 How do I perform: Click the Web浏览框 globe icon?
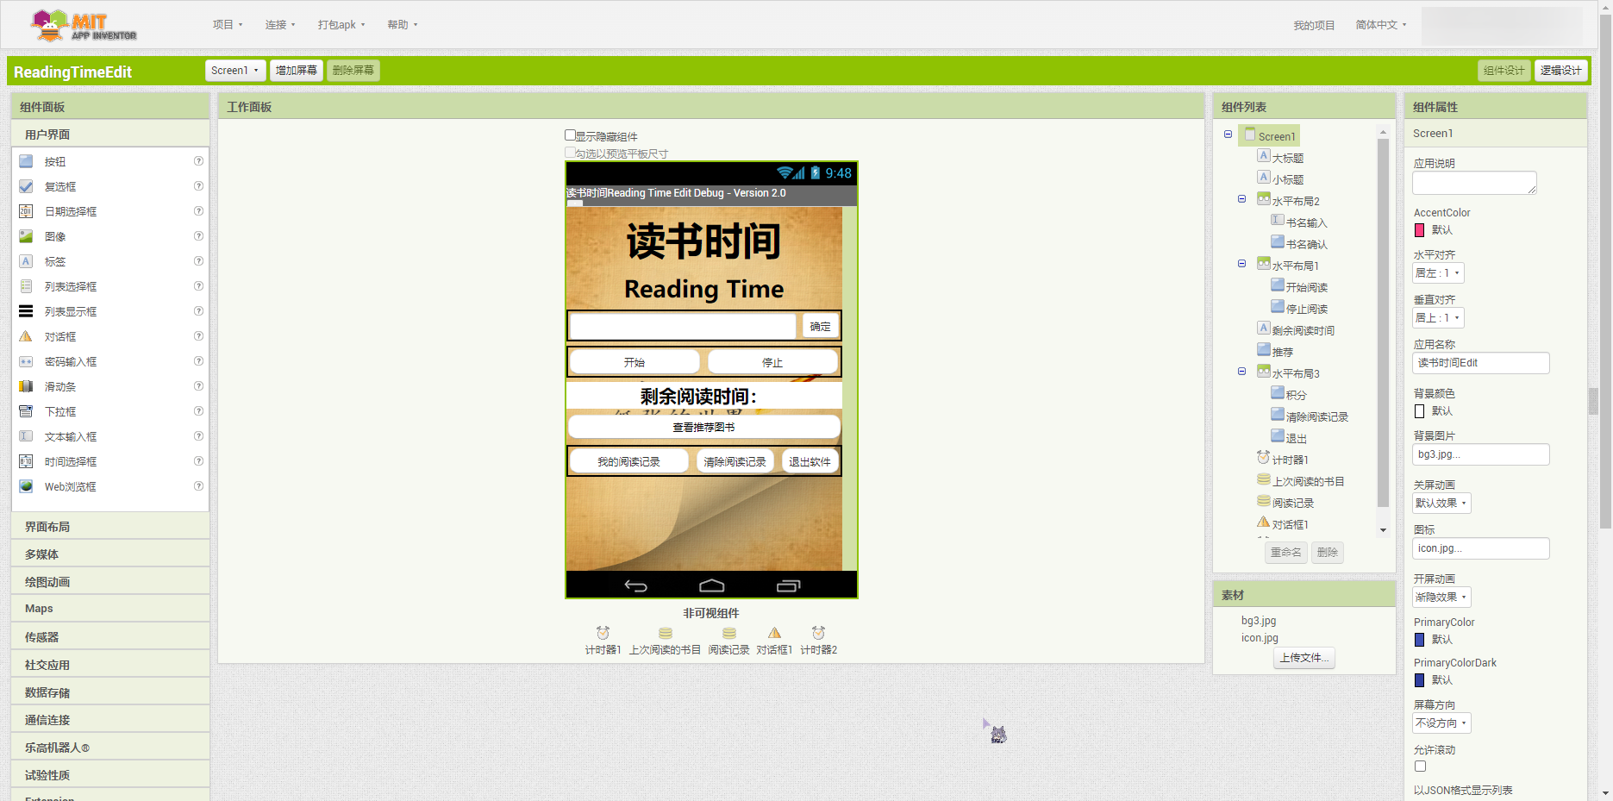point(26,486)
